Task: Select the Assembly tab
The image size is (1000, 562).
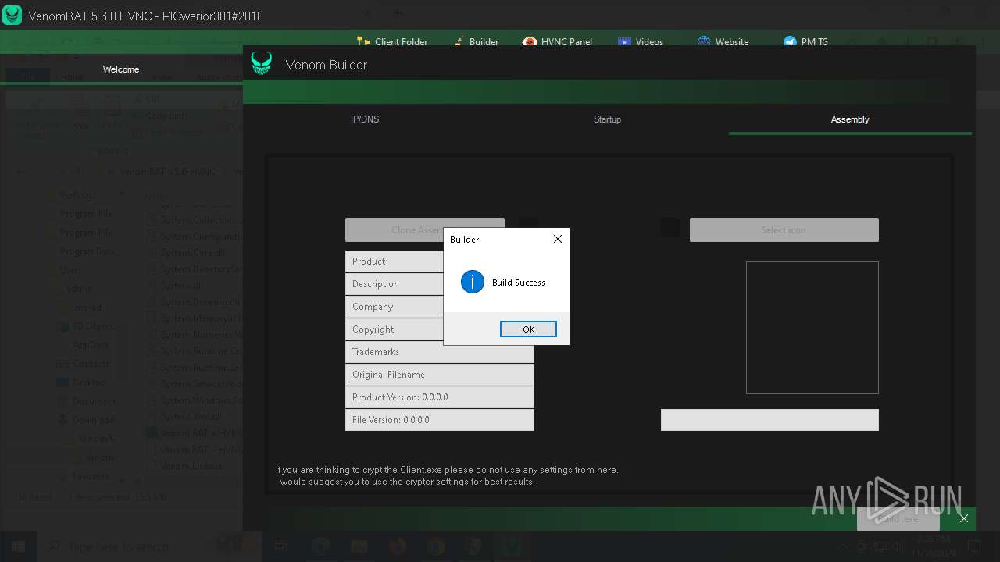Action: click(850, 119)
